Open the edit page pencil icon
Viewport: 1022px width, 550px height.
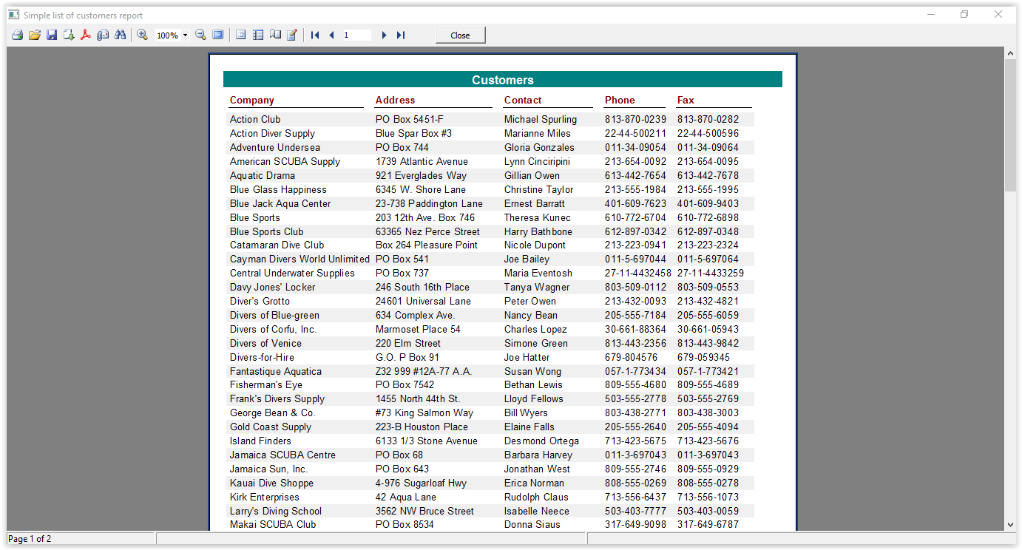[x=292, y=35]
